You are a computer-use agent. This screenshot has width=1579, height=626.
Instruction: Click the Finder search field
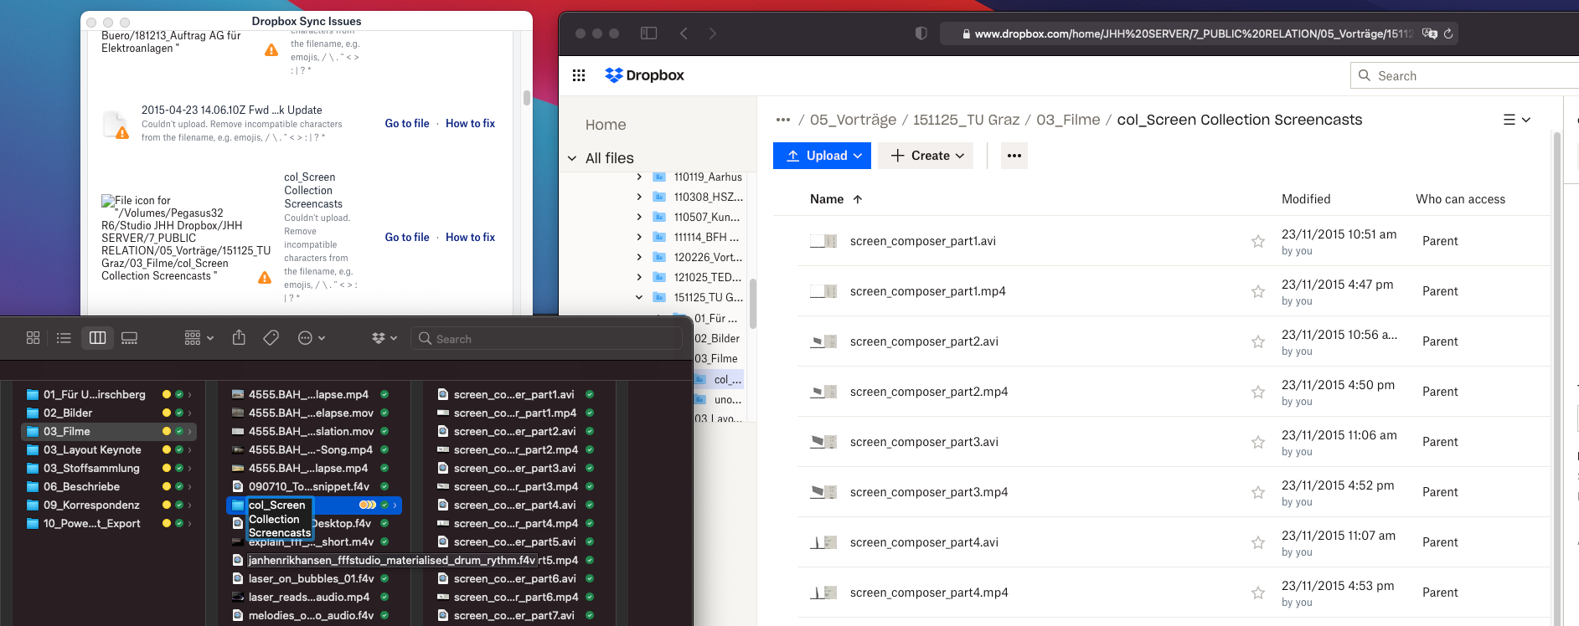tap(547, 338)
